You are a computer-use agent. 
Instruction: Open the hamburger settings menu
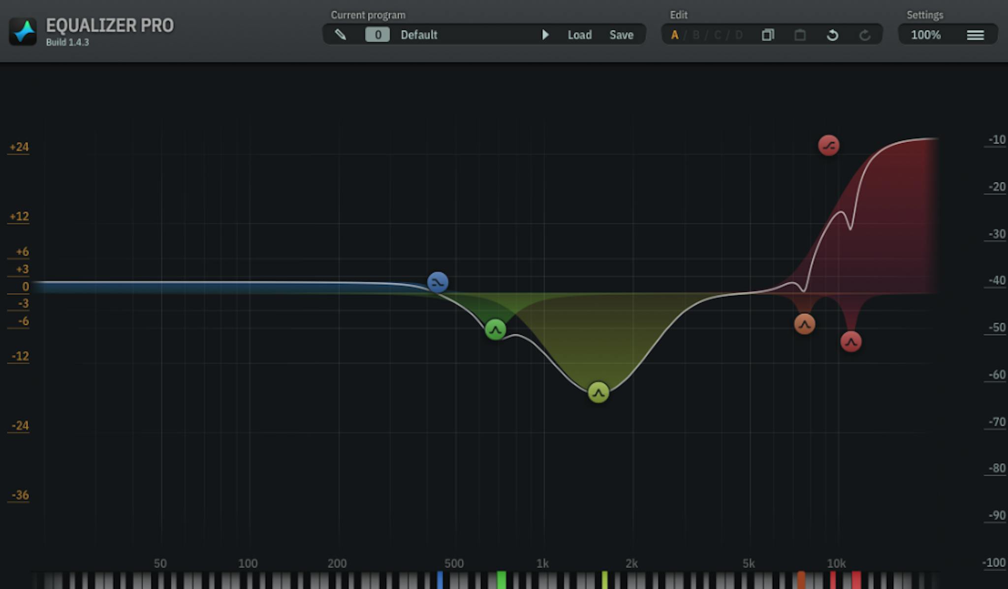coord(975,35)
